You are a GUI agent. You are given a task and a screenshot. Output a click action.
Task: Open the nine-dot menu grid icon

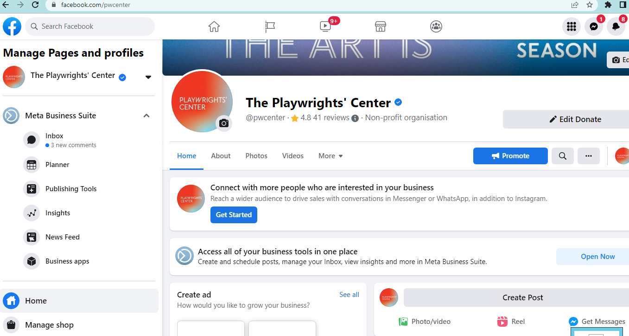point(572,26)
